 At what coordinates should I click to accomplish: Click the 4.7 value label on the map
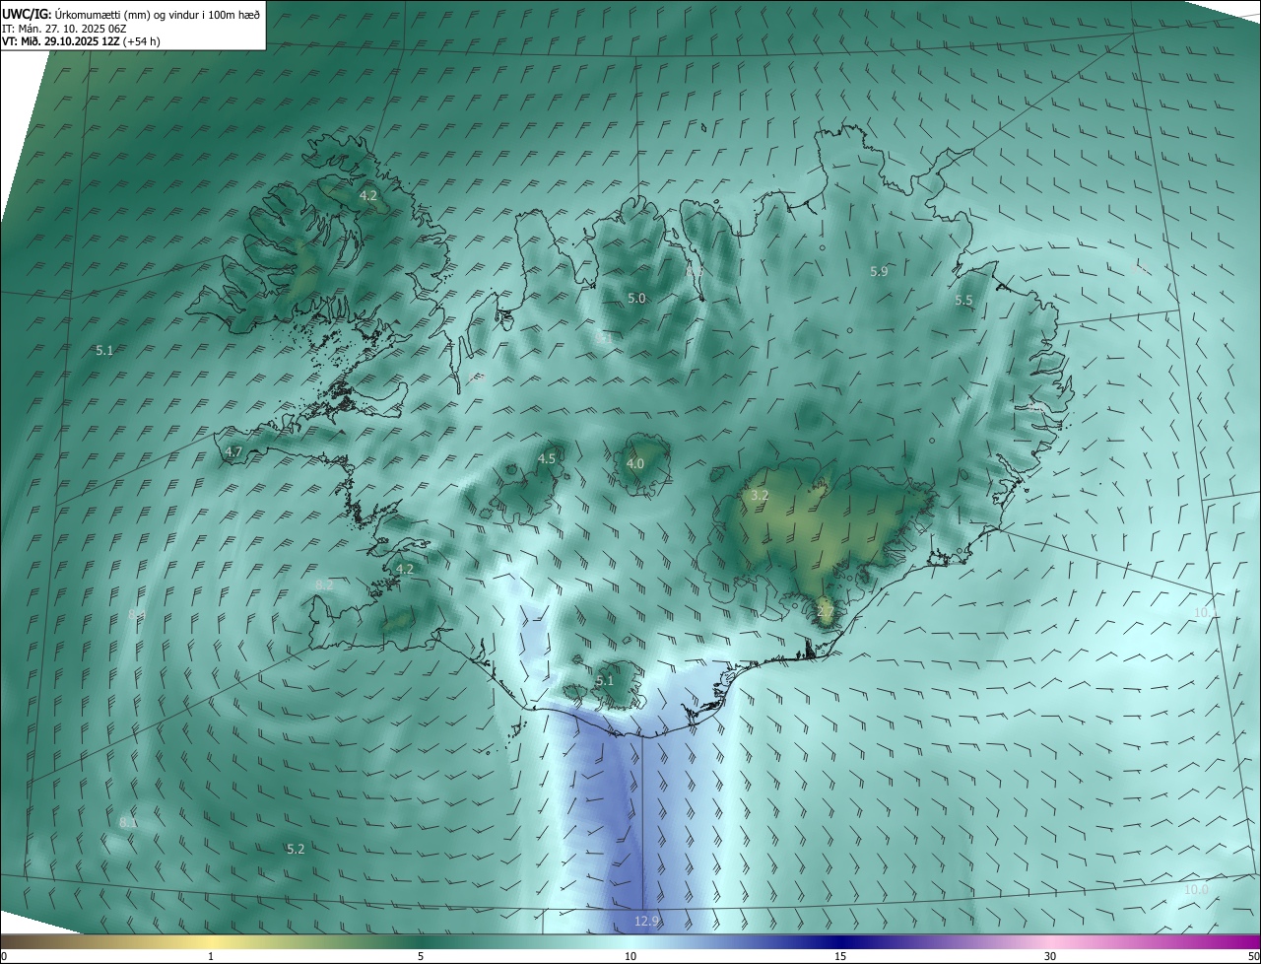point(233,451)
